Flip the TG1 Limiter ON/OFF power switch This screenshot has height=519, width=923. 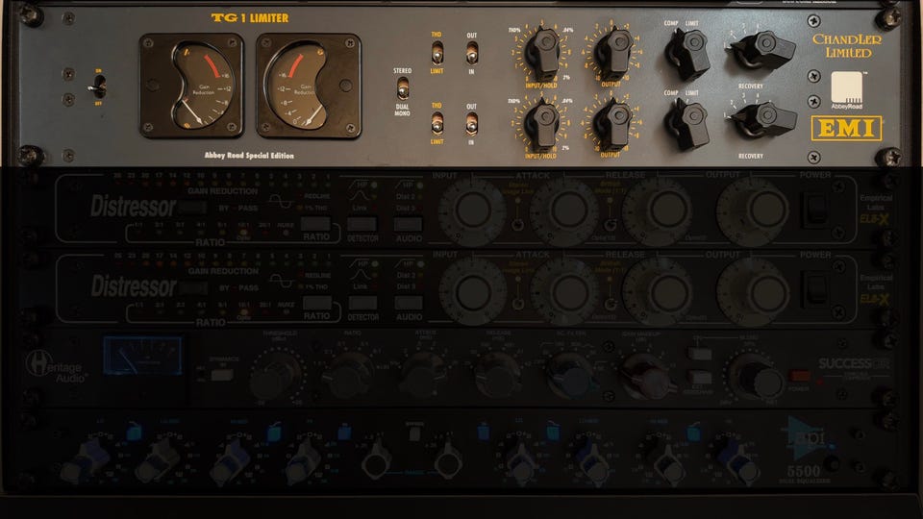click(x=98, y=87)
